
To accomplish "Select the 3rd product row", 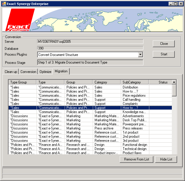I will click(90, 141).
